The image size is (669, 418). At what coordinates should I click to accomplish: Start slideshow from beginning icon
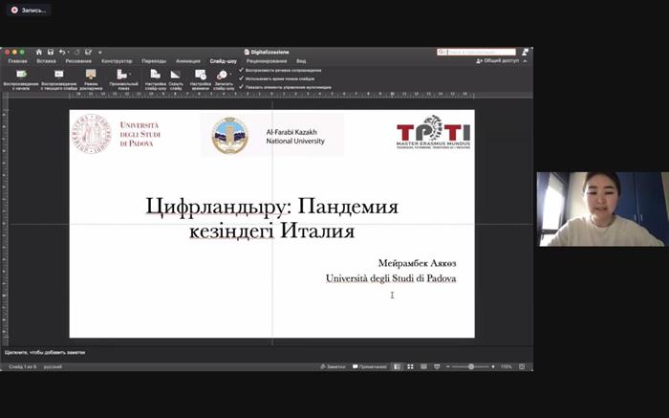(20, 74)
